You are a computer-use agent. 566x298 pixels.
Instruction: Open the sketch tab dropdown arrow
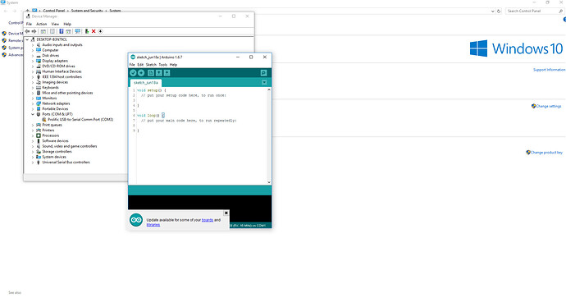point(264,82)
